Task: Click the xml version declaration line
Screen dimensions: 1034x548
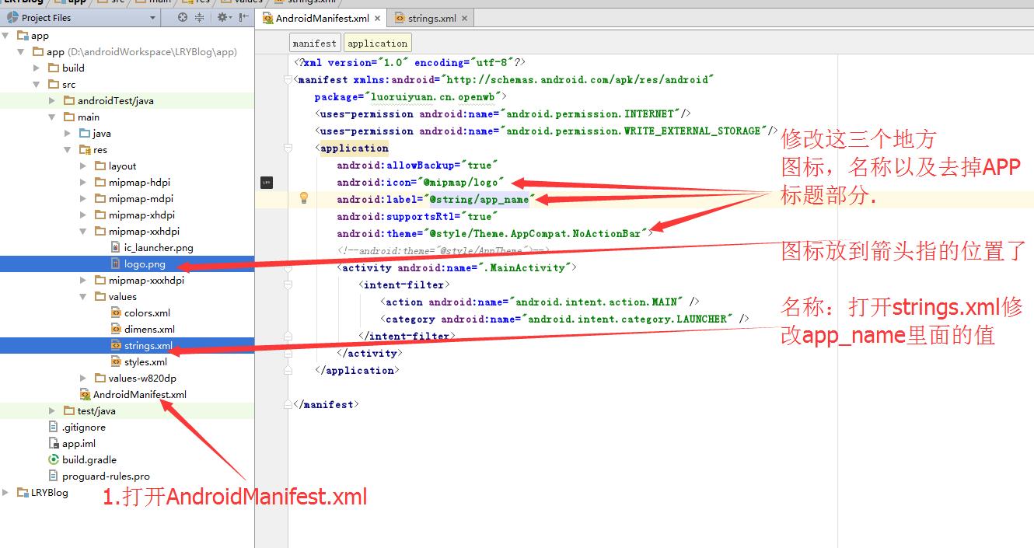Action: click(x=410, y=62)
